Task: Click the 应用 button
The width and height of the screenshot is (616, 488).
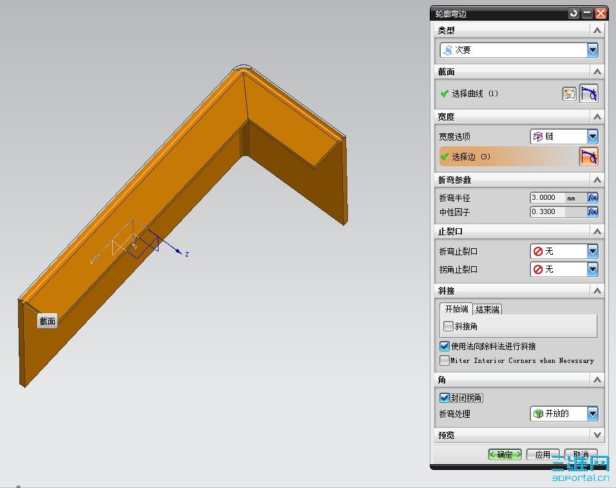Action: 543,454
